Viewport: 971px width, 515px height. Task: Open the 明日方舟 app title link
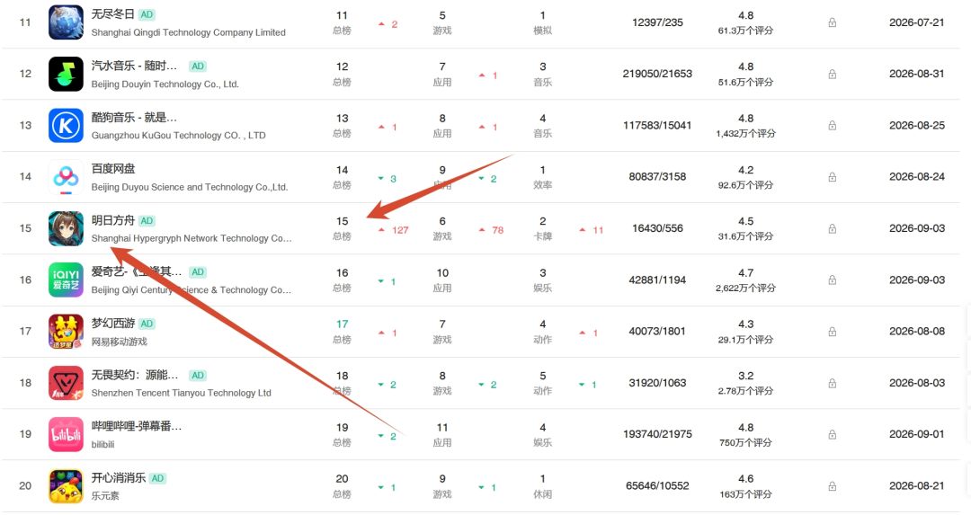pos(112,220)
